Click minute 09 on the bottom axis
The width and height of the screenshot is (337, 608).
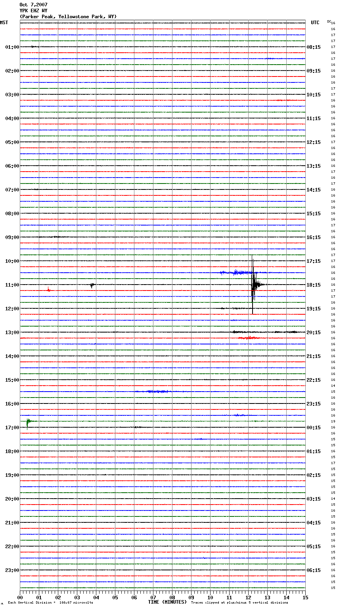coord(191,597)
